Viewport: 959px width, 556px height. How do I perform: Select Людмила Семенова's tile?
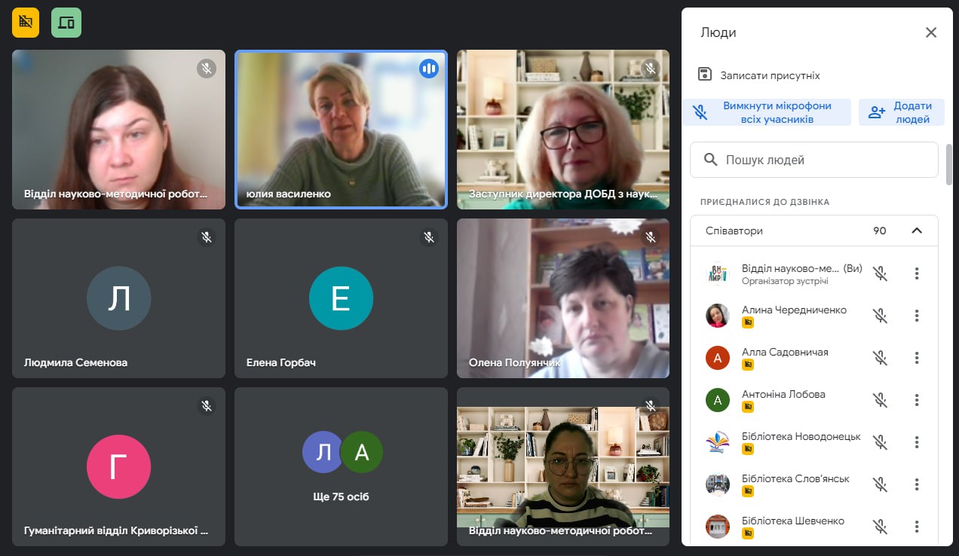(x=119, y=298)
